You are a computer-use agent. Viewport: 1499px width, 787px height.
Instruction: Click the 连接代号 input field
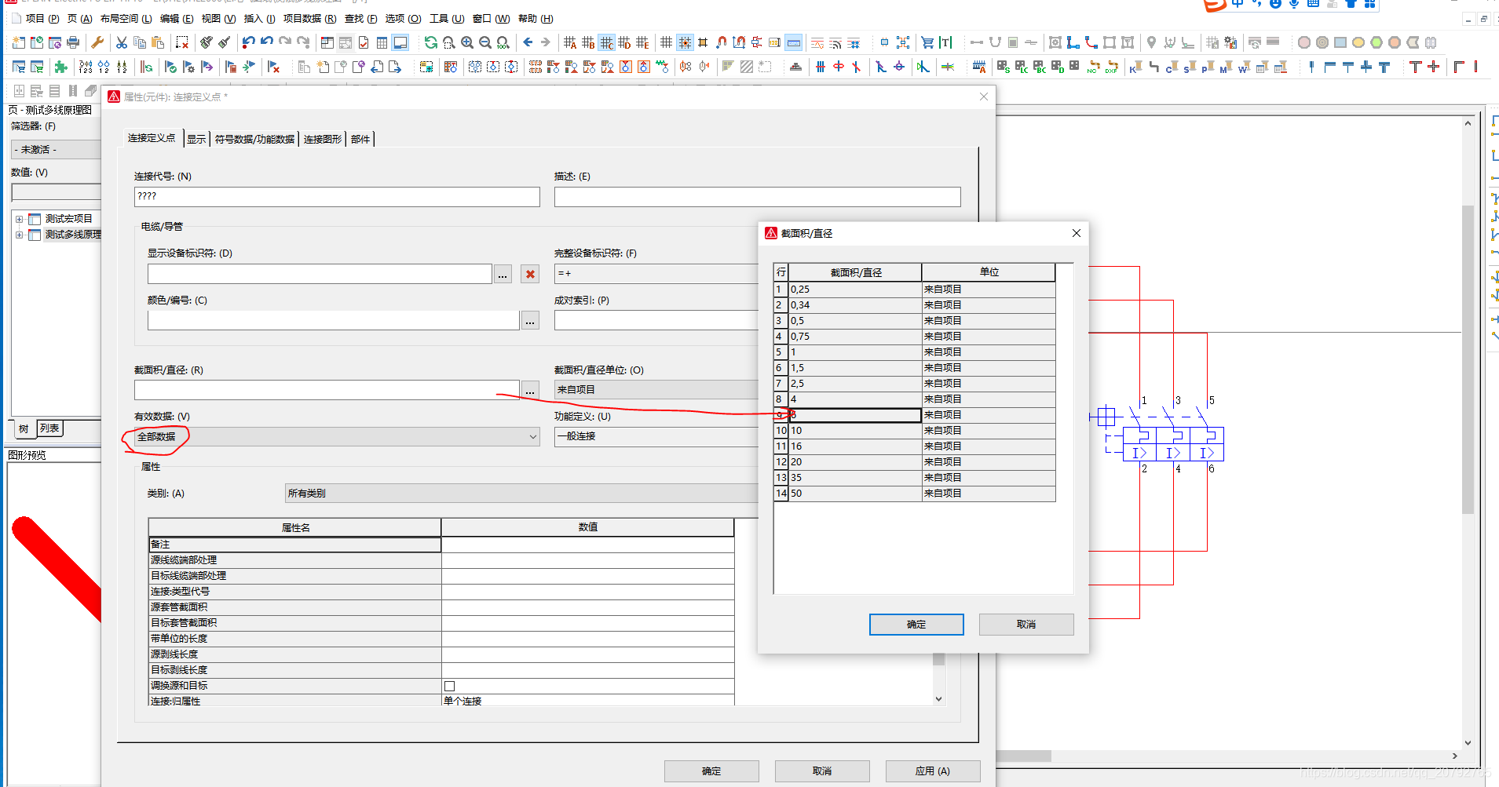(337, 196)
